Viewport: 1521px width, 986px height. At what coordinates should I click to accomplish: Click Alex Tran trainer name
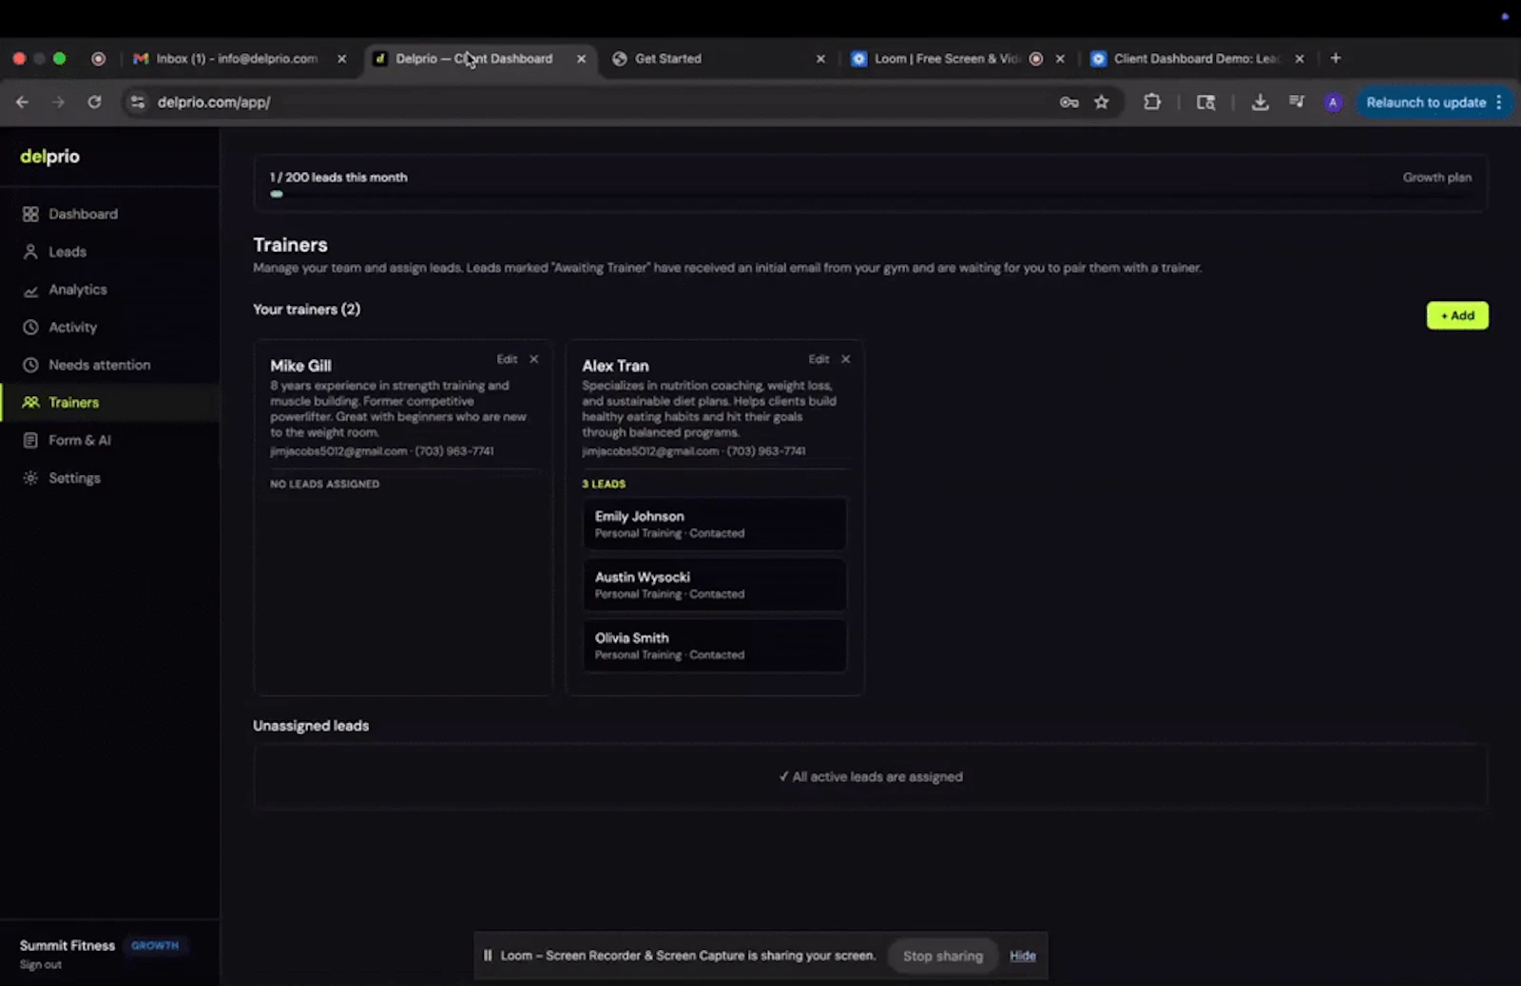(615, 366)
